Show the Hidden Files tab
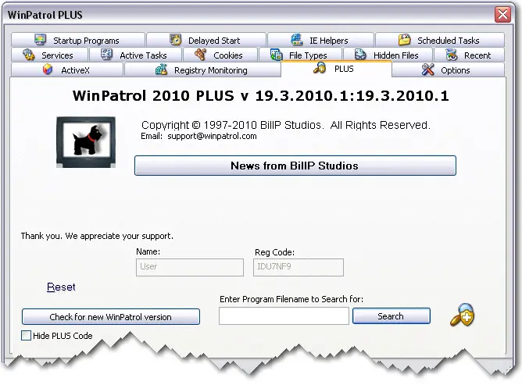This screenshot has width=522, height=385. click(388, 55)
